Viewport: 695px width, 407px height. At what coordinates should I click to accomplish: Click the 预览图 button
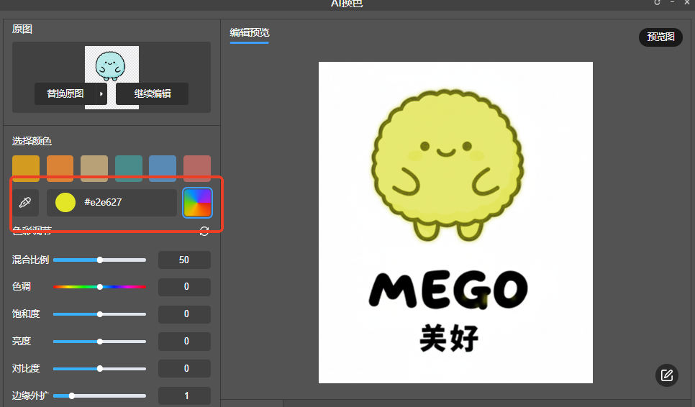(x=660, y=37)
